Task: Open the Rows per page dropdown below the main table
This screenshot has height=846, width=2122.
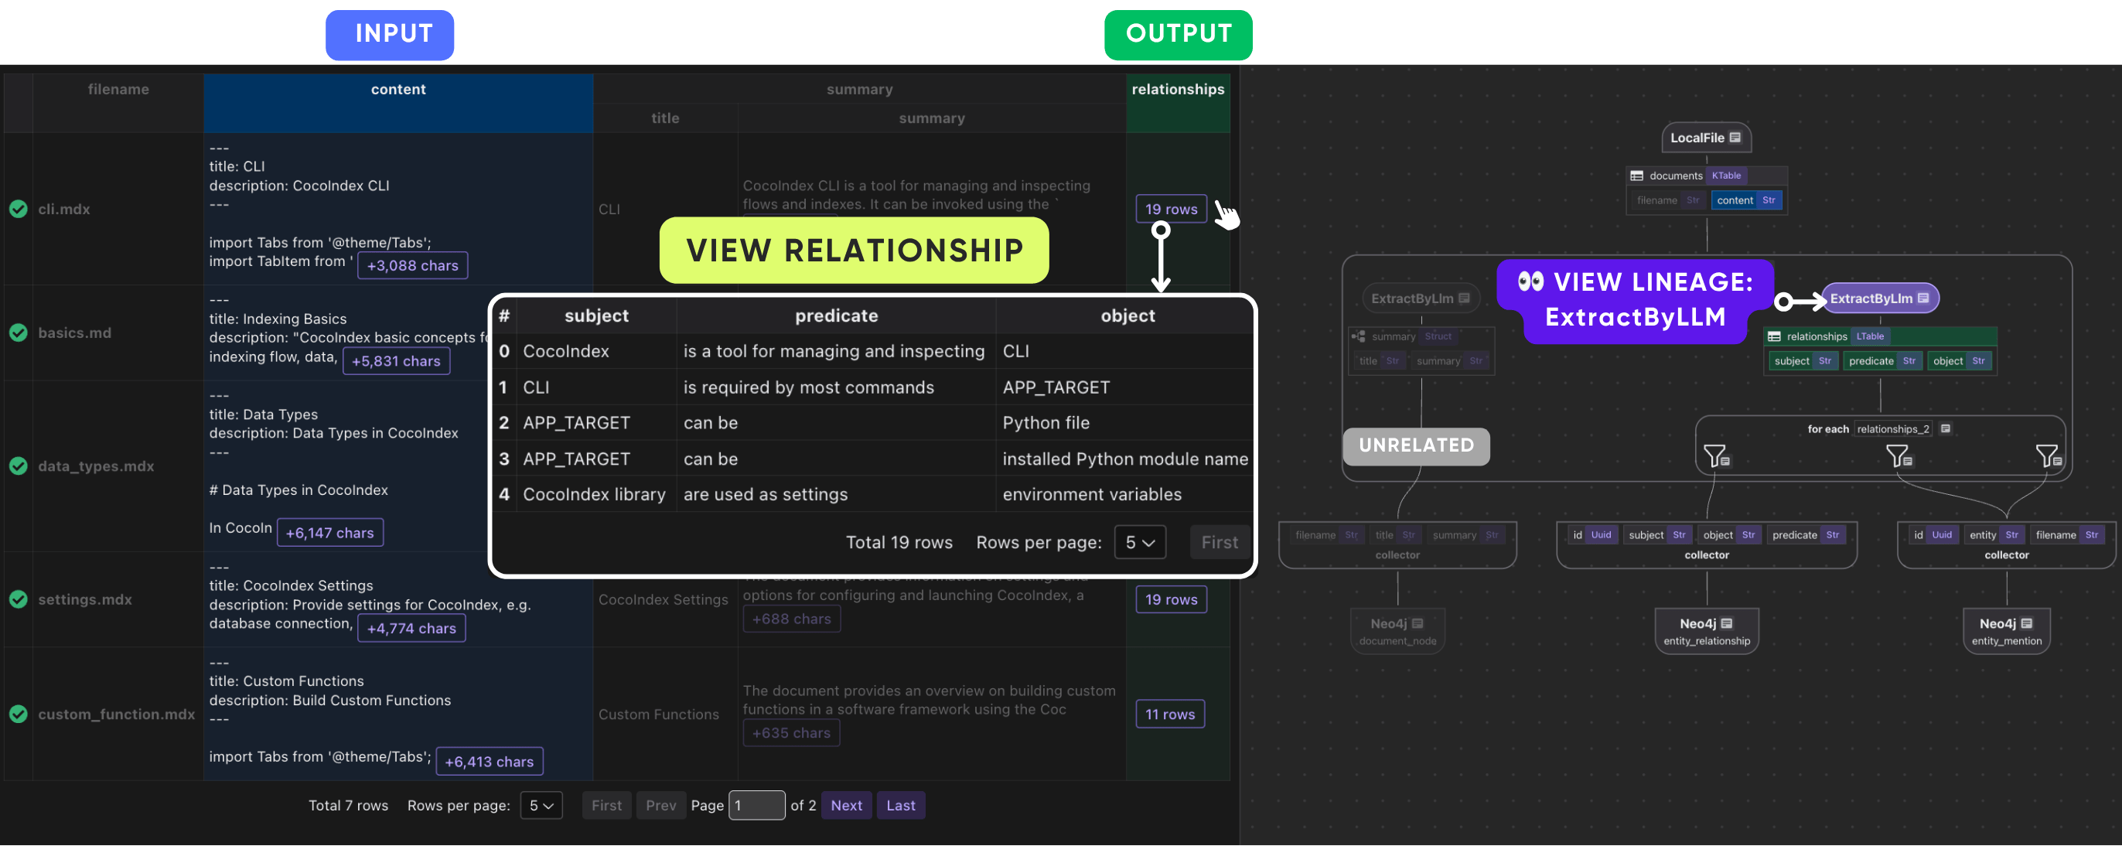Action: pos(541,806)
